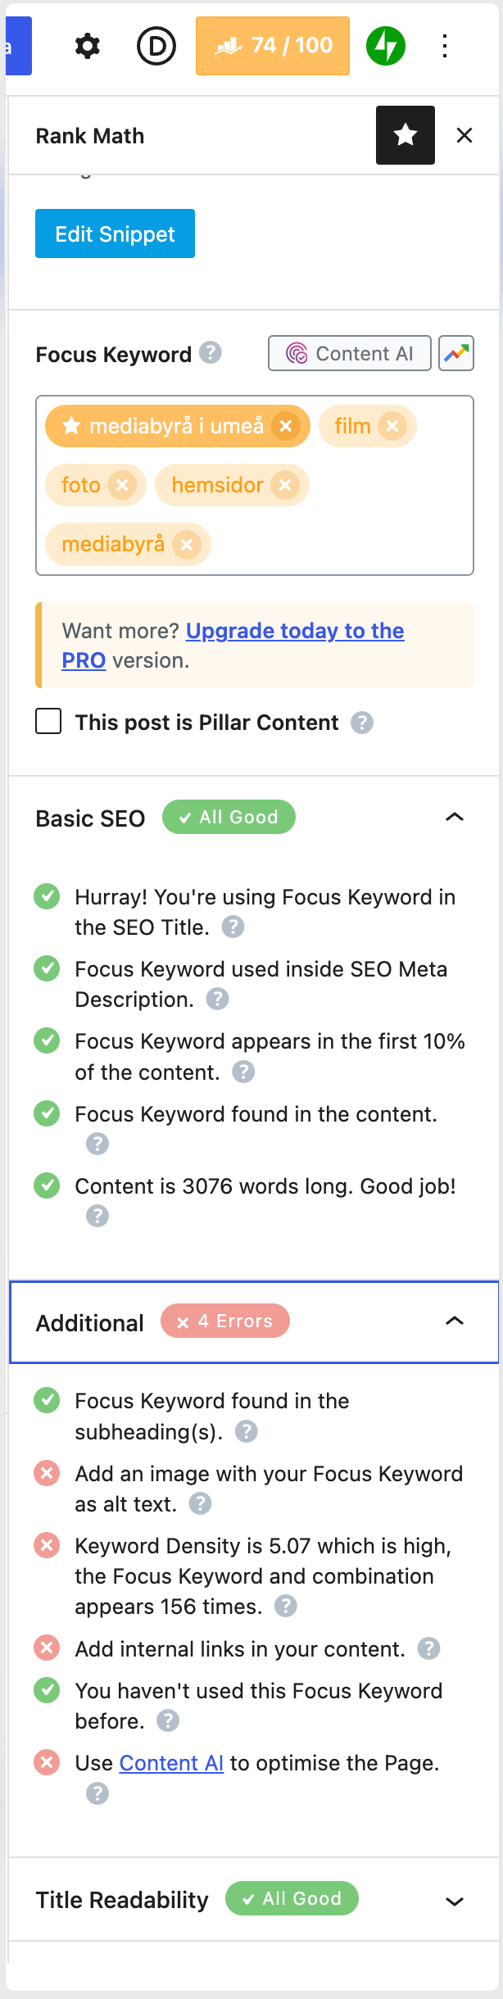Viewport: 503px width, 1999px height.
Task: Click the green Jetpack lightning icon
Action: tap(385, 47)
